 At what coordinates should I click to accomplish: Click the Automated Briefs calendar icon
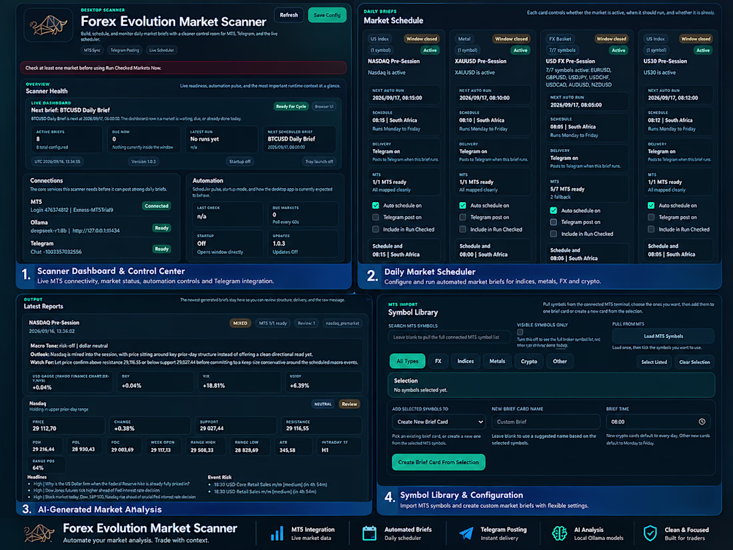point(369,533)
